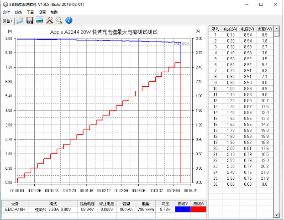This screenshot has height=220, width=284.
Task: Click the 能量 column header
Action: [x=146, y=204]
